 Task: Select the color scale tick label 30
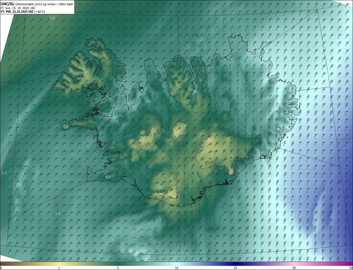(294, 268)
